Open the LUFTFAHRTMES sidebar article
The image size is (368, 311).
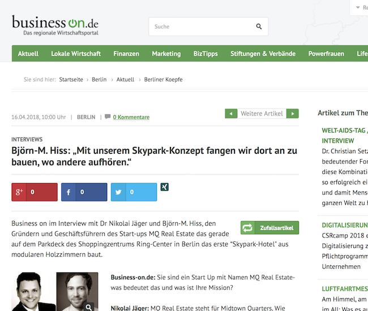point(345,289)
